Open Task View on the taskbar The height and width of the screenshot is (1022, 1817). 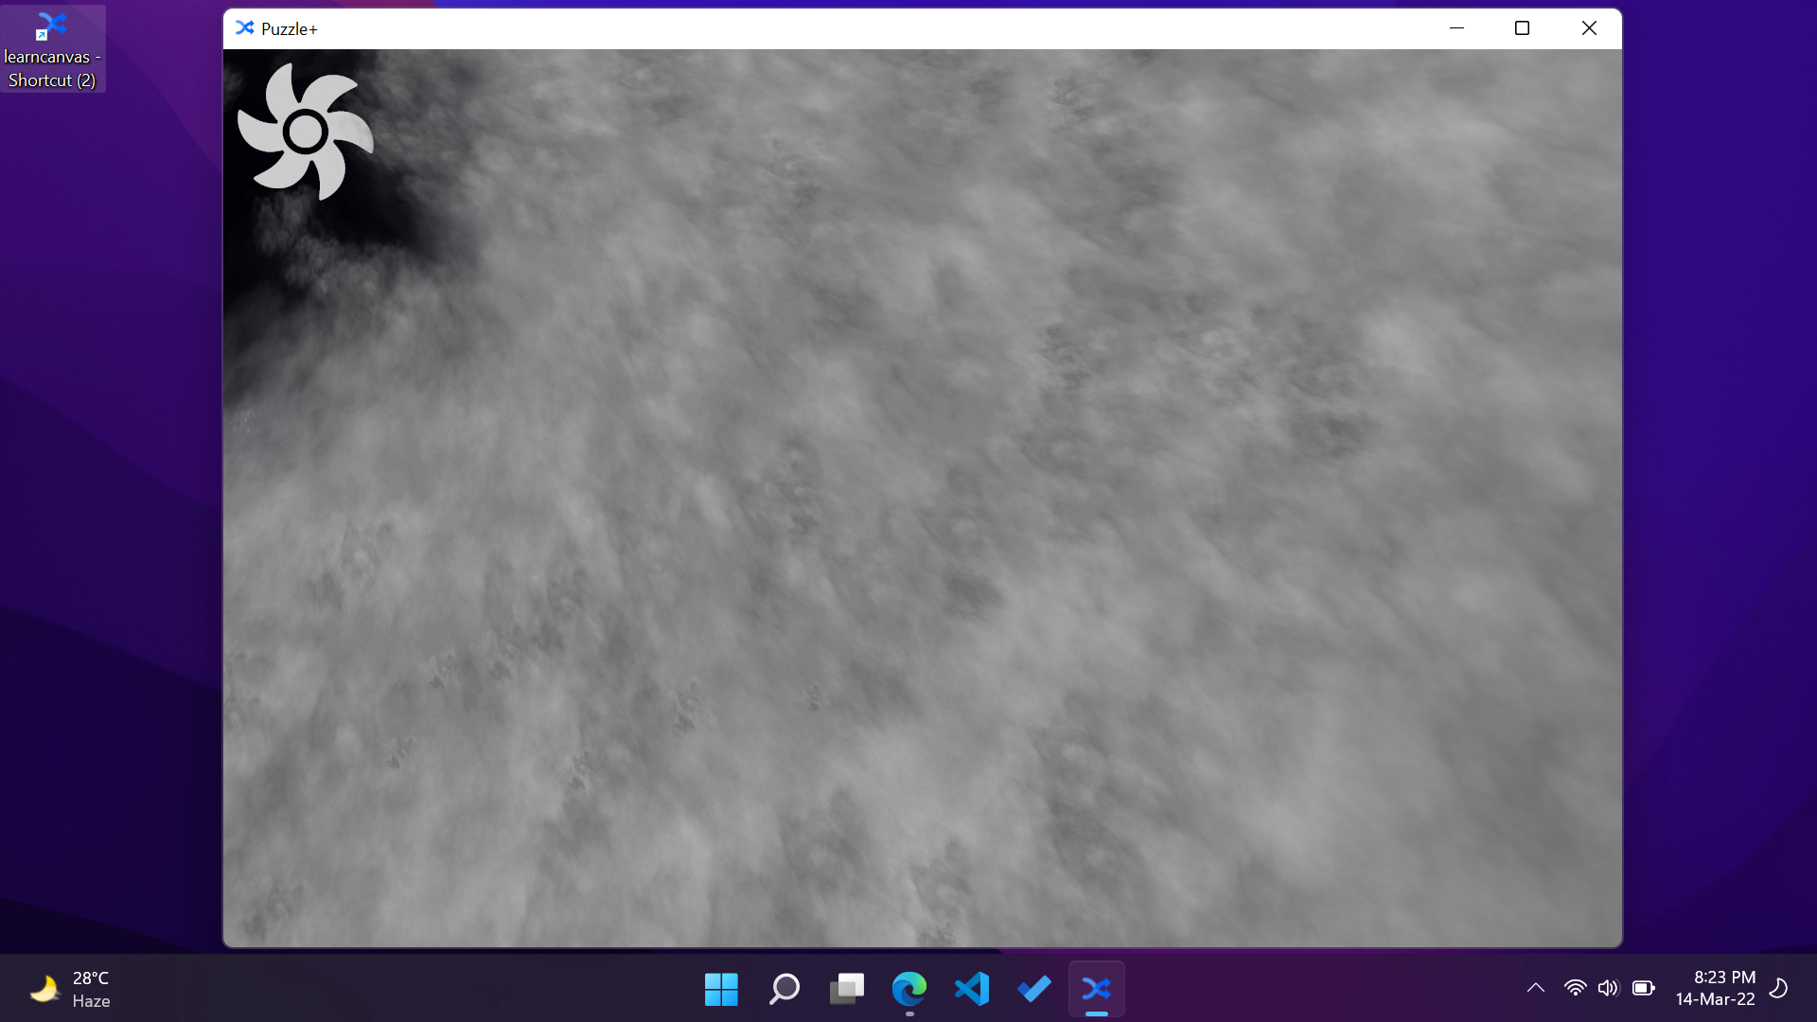(x=846, y=989)
